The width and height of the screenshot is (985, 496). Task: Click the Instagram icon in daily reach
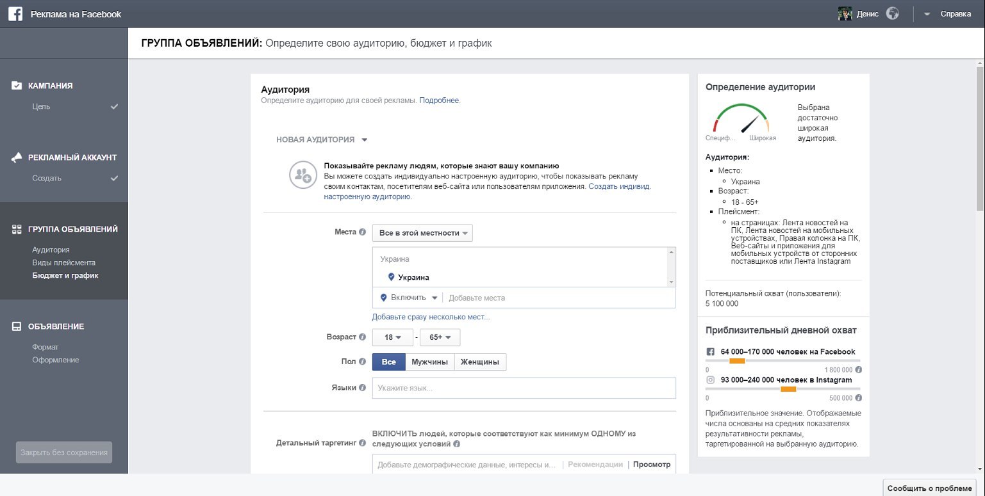710,380
